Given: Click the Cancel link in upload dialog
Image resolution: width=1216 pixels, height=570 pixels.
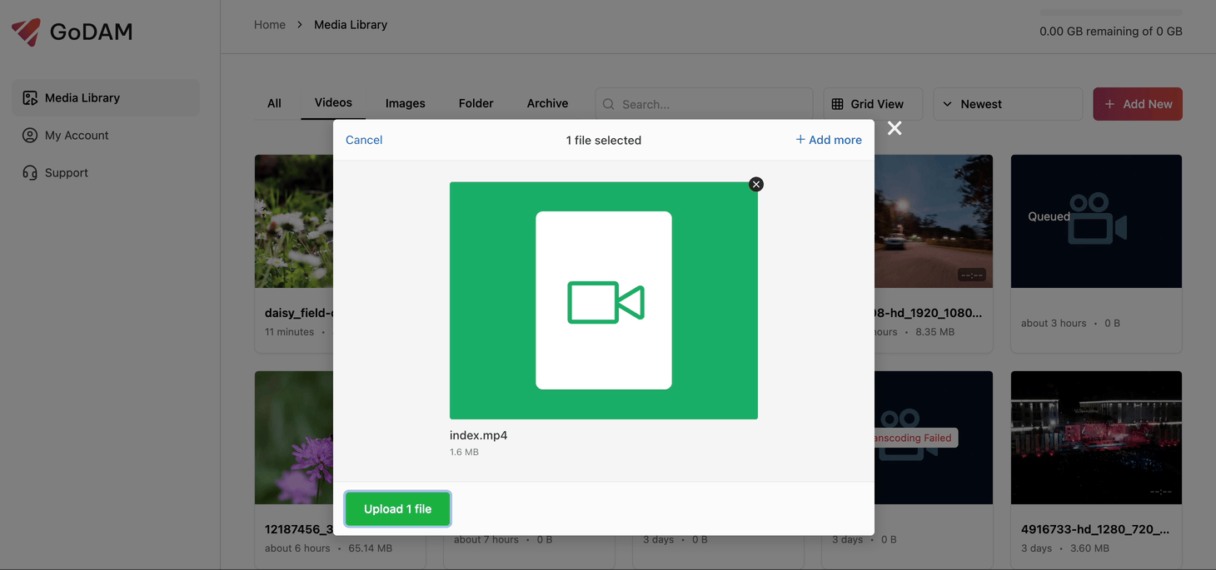Looking at the screenshot, I should (364, 140).
